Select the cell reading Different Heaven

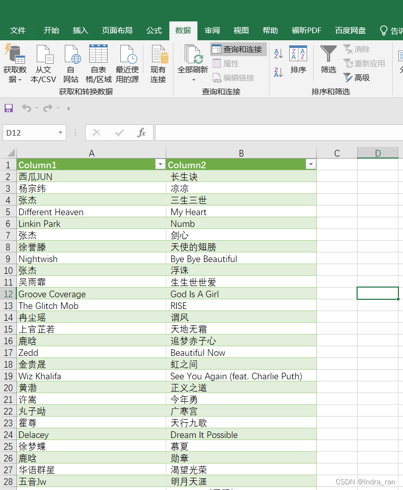click(91, 212)
